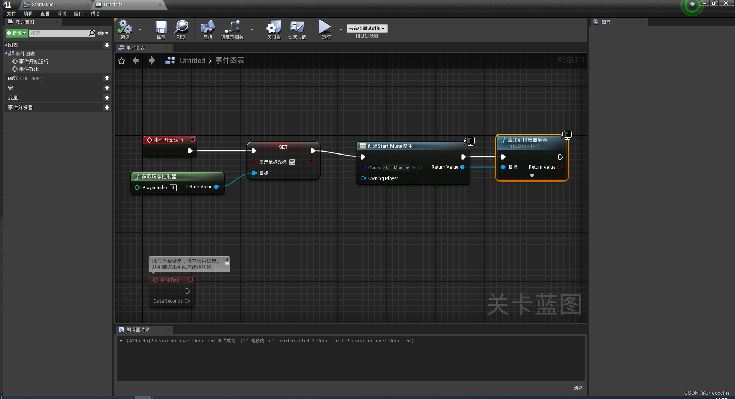
Task: Click Delta Seconds output pin
Action: [187, 301]
